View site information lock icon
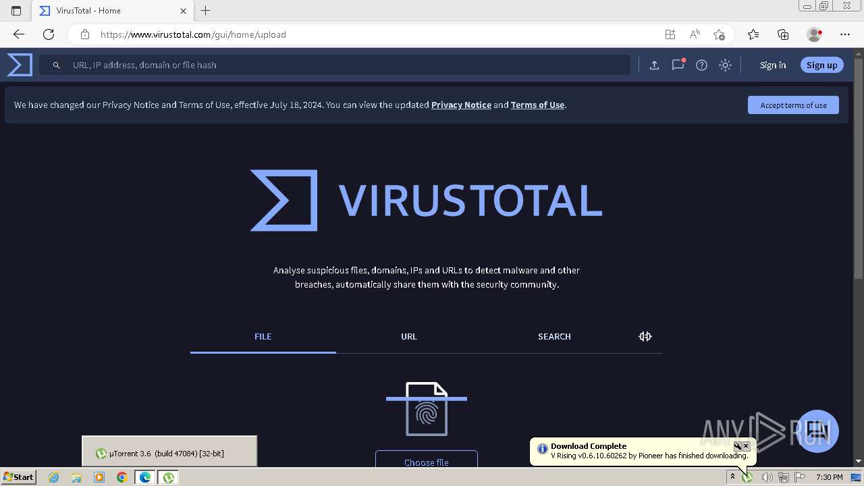 point(85,34)
